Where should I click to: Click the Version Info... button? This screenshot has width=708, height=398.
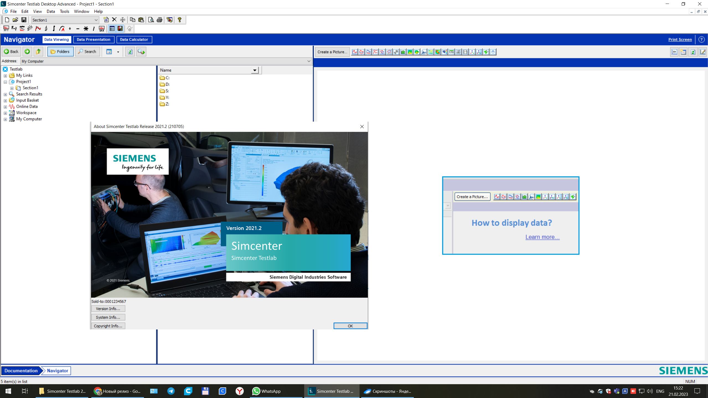108,308
